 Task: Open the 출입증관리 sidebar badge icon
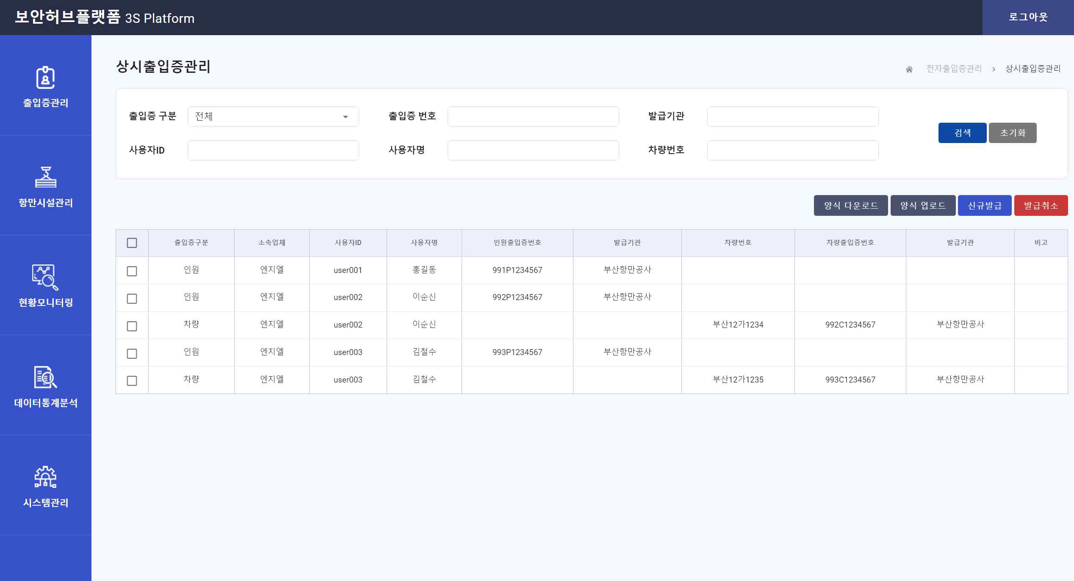[45, 77]
